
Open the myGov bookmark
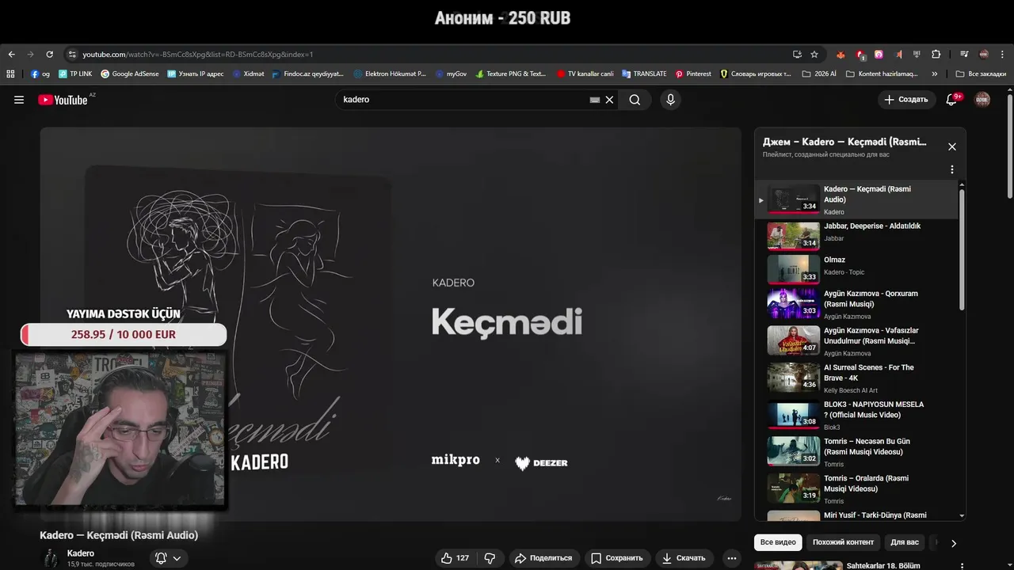pyautogui.click(x=450, y=74)
